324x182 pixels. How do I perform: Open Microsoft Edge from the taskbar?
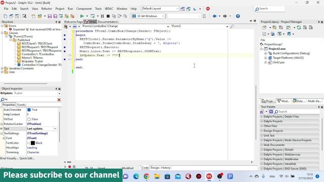(136, 176)
